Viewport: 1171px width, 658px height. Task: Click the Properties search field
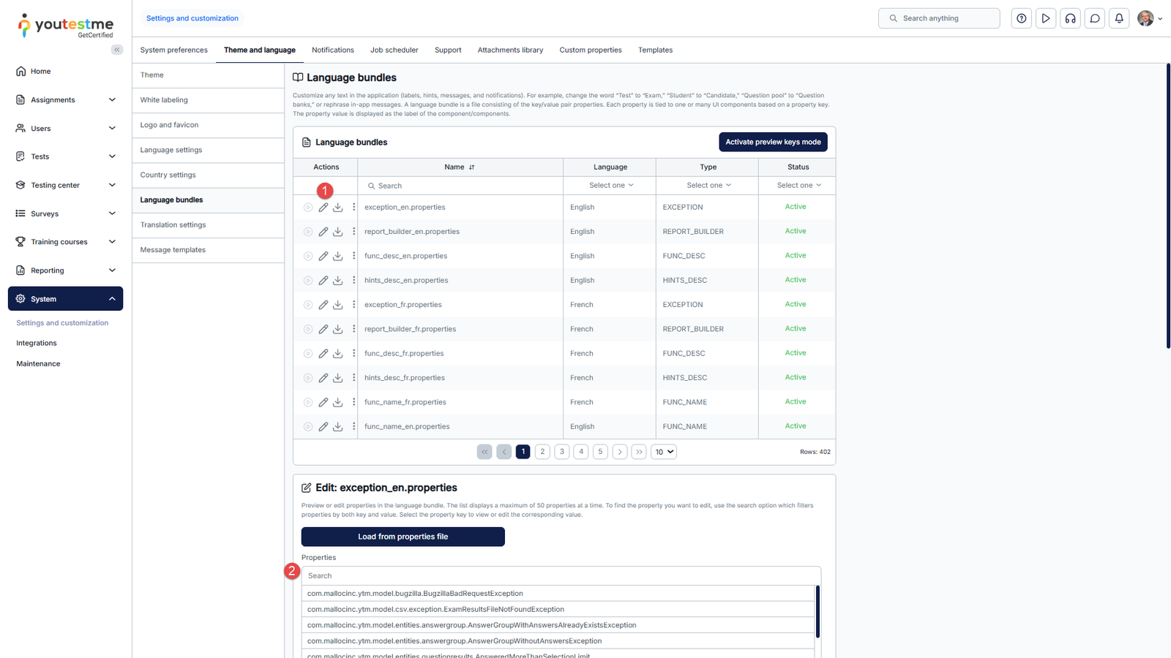tap(560, 576)
